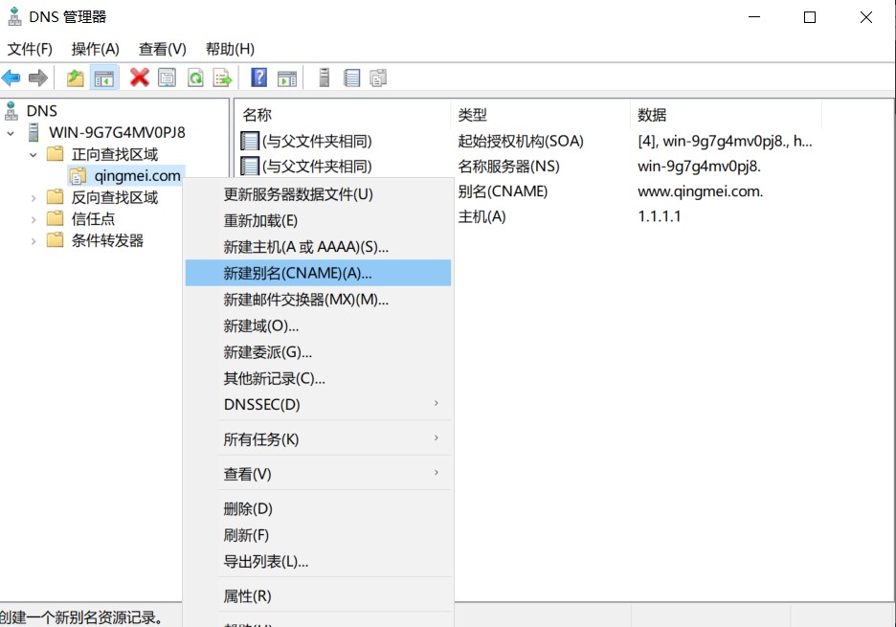This screenshot has width=896, height=627.
Task: Sort by the 名称 column header
Action: coord(343,114)
